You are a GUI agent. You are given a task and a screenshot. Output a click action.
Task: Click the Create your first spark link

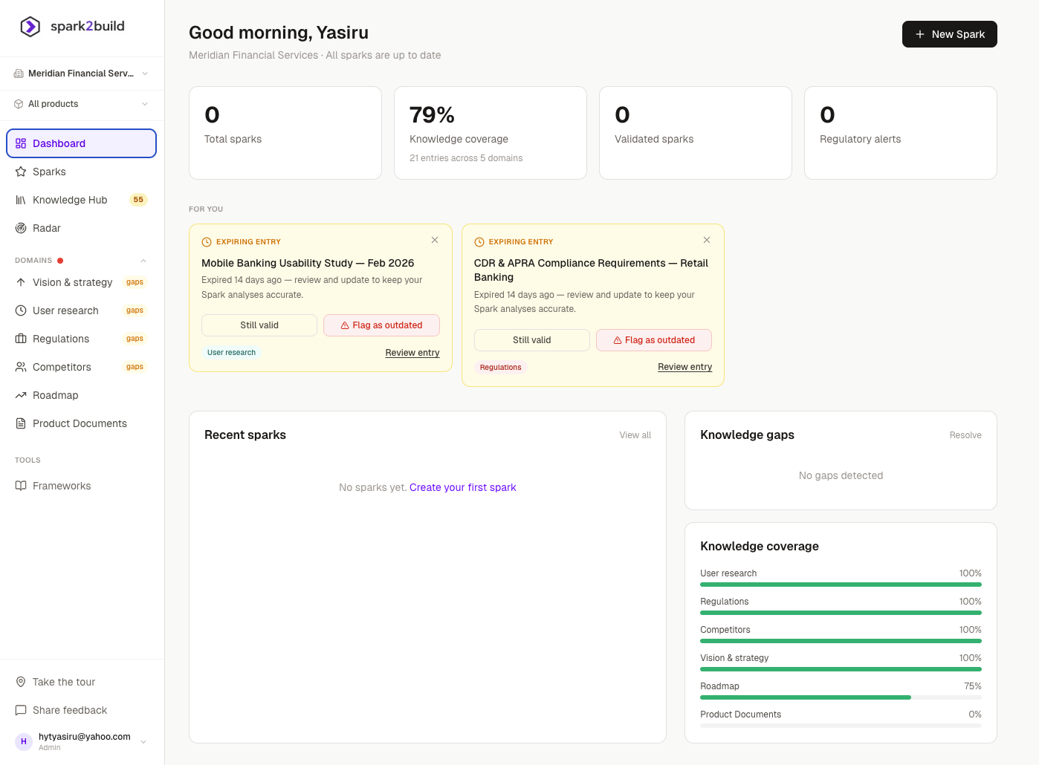(x=462, y=487)
